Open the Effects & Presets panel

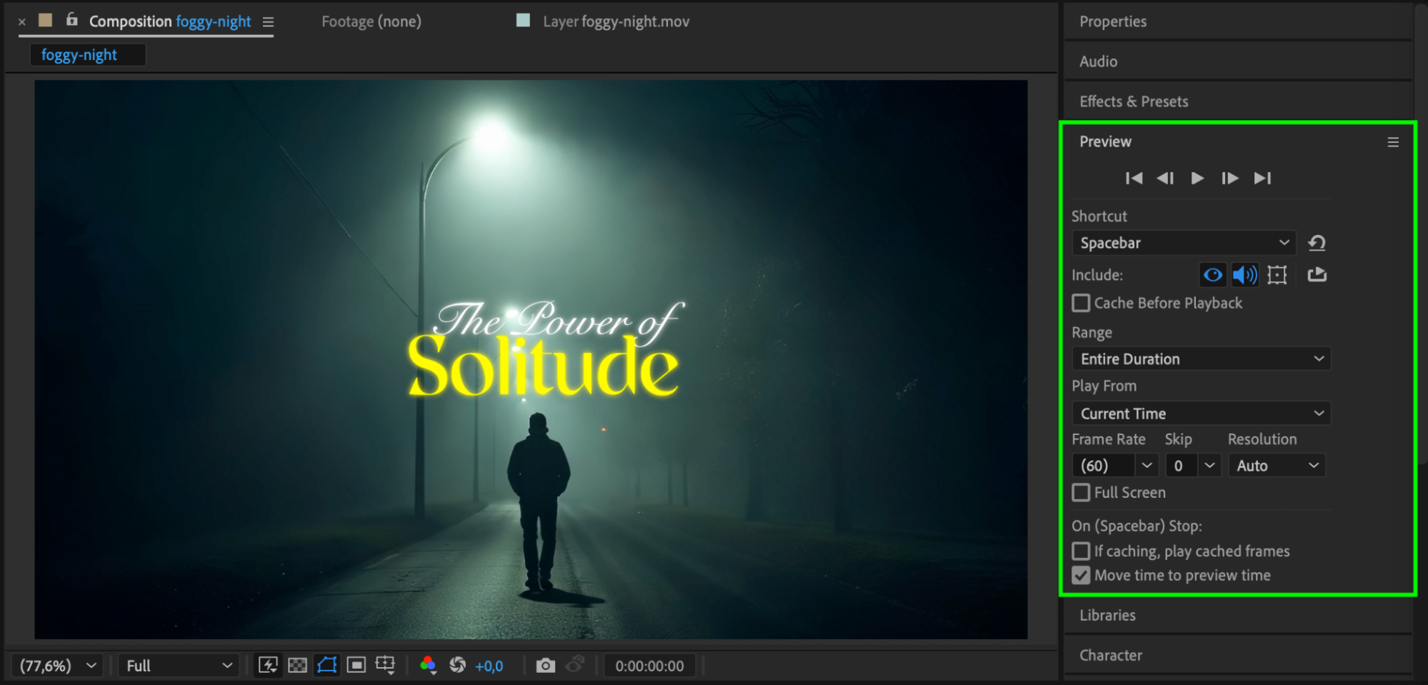tap(1134, 101)
